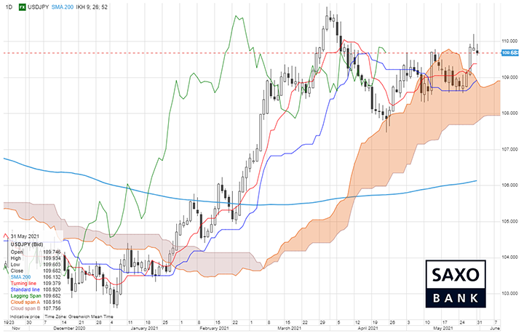This screenshot has height=336, width=524.
Task: Click the January 2021 month label
Action: (144, 328)
